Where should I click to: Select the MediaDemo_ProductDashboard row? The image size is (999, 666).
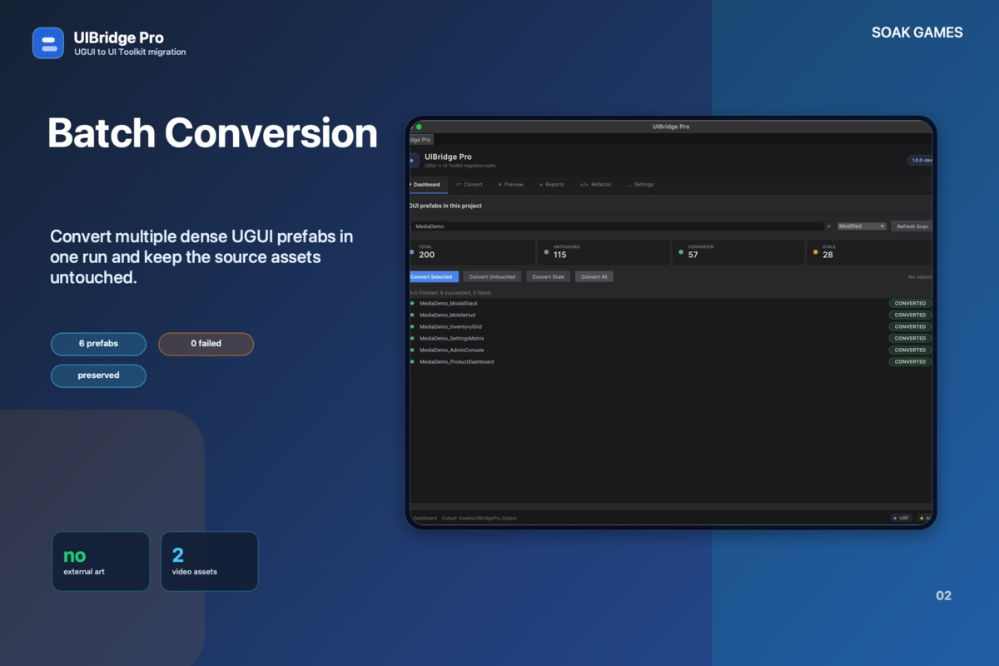[670, 361]
